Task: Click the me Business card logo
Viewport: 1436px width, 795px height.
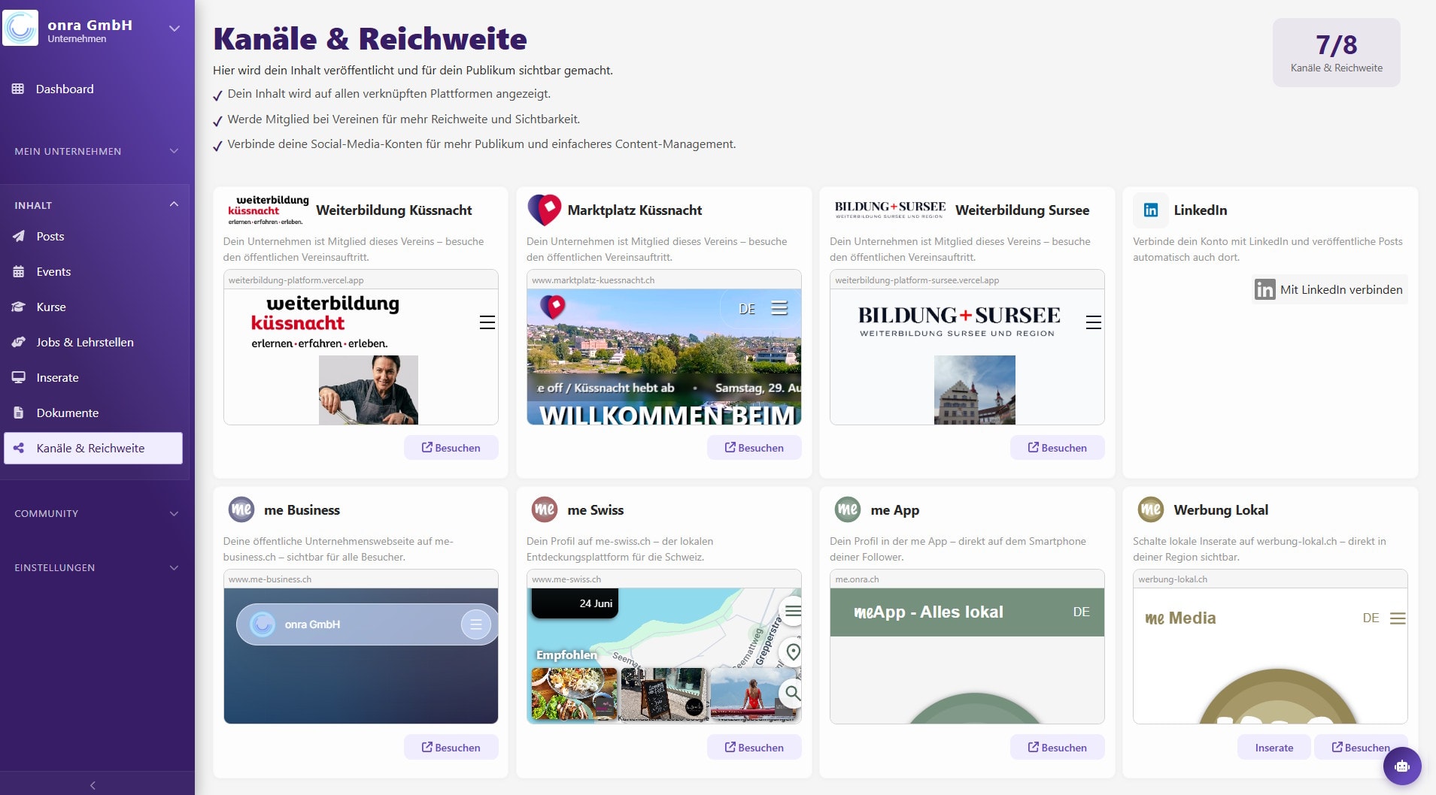Action: [x=241, y=509]
